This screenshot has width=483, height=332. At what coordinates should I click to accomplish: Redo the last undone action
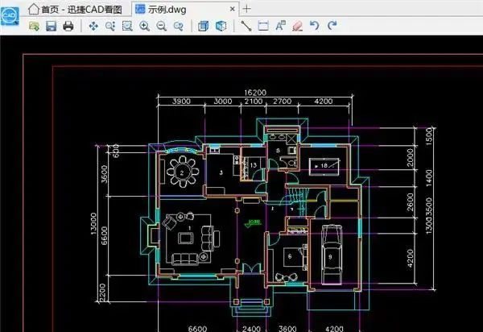click(330, 27)
